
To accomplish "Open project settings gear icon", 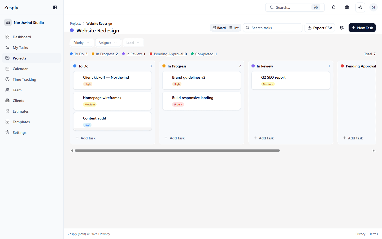I will [342, 28].
